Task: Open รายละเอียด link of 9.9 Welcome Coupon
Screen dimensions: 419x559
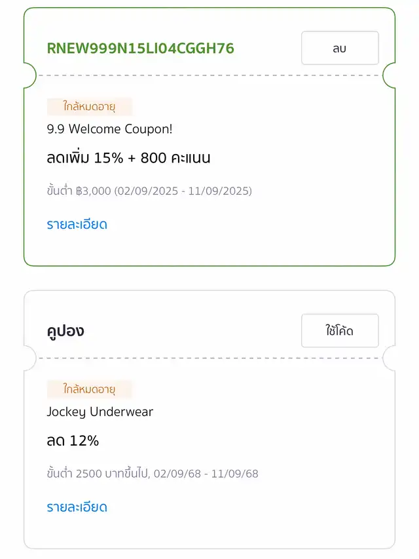Action: pyautogui.click(x=77, y=224)
